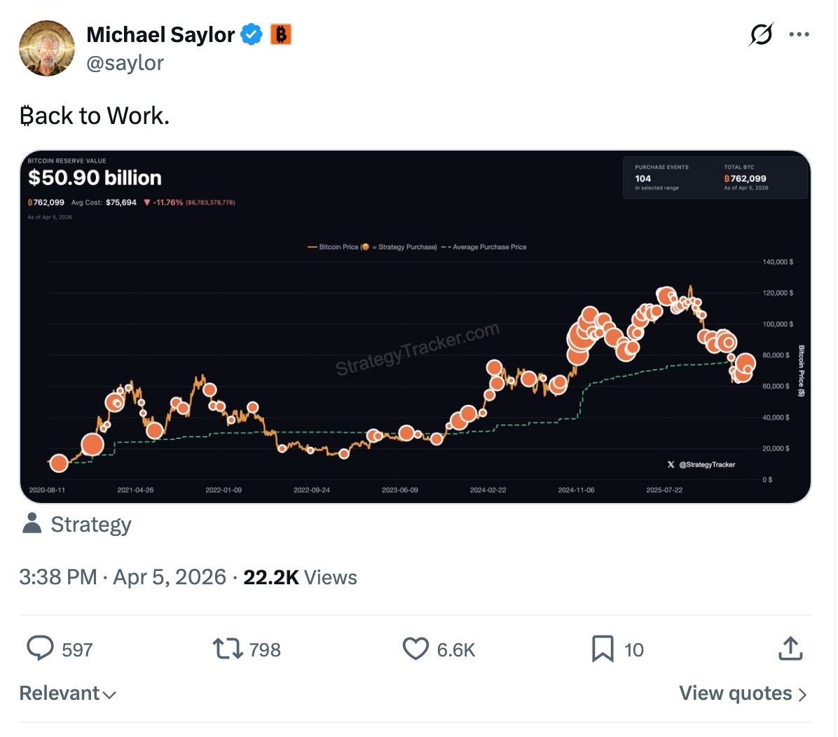Screen dimensions: 838x737
Task: Open the three-dot more options menu
Action: (799, 34)
